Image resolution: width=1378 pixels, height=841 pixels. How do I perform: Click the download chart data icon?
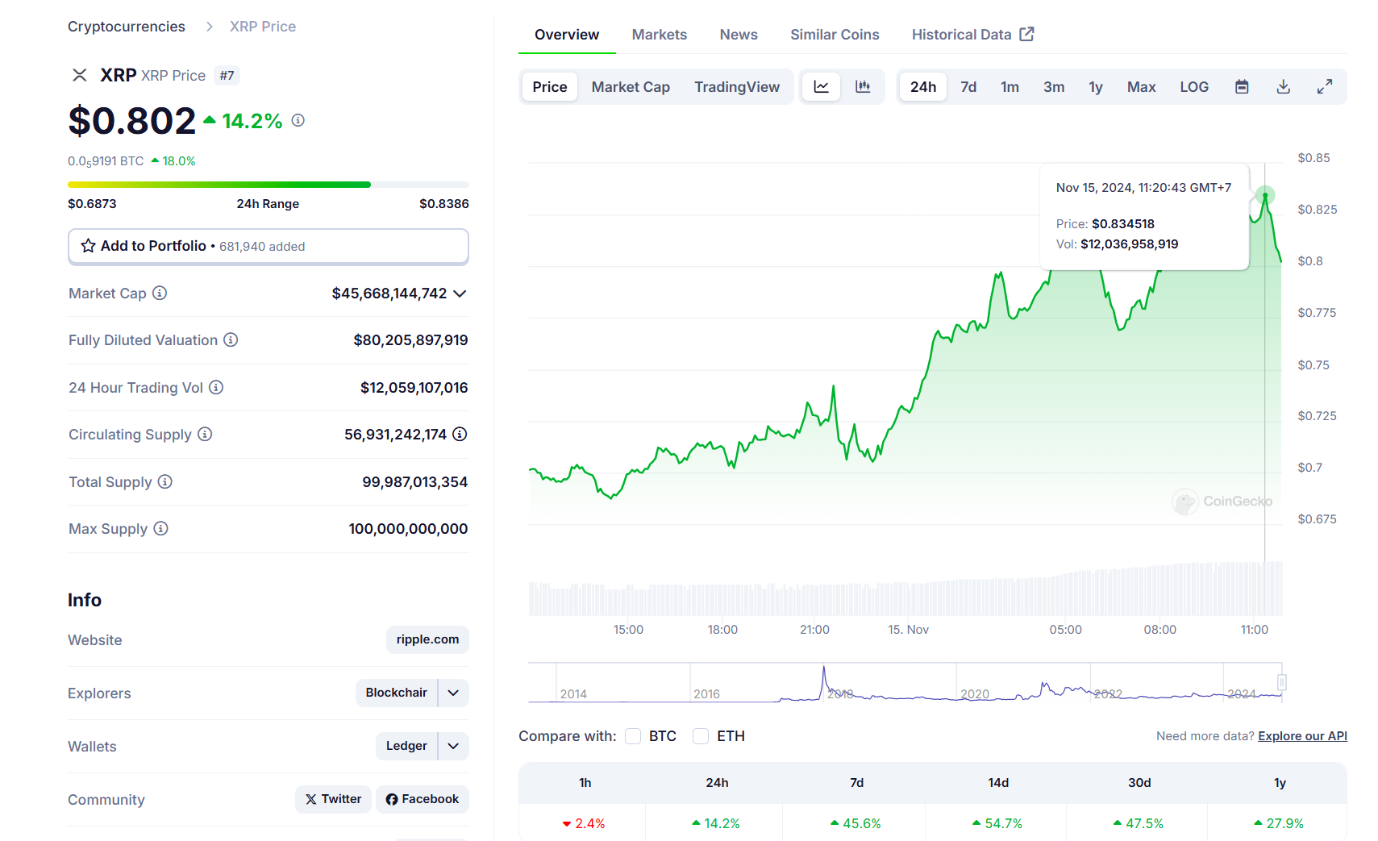[x=1284, y=86]
